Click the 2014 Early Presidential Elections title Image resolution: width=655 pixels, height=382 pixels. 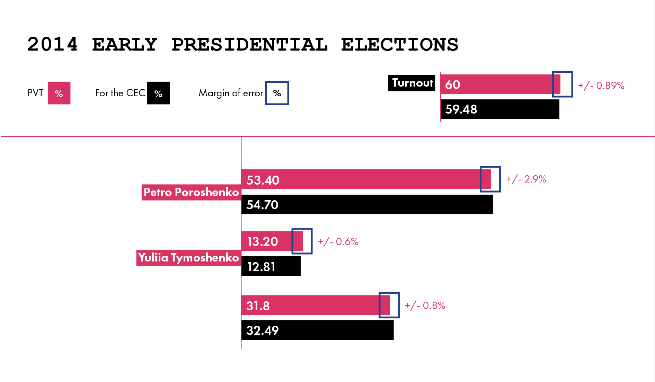click(242, 45)
